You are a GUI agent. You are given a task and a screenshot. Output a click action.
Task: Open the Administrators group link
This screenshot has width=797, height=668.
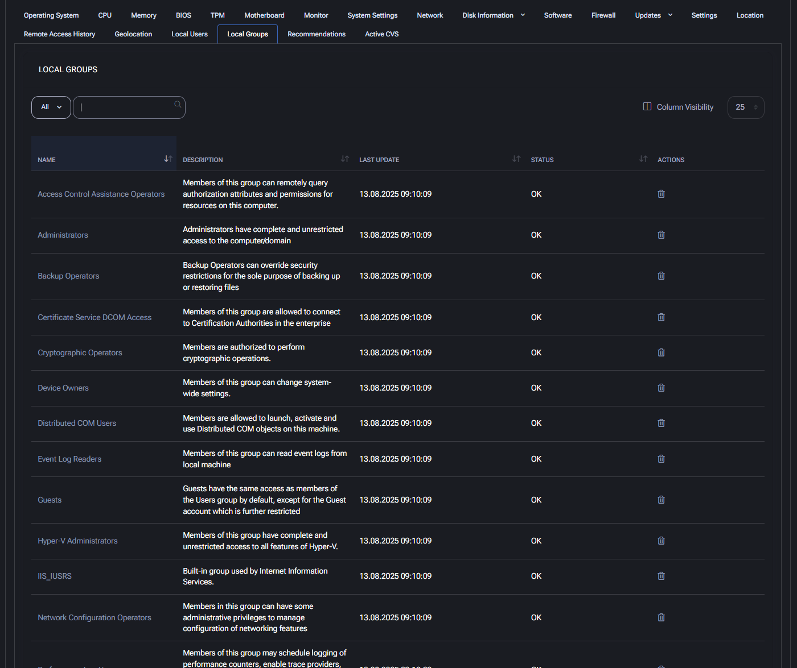(x=63, y=235)
